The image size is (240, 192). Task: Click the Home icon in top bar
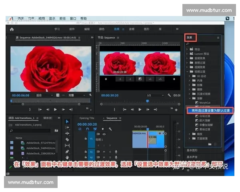12,29
